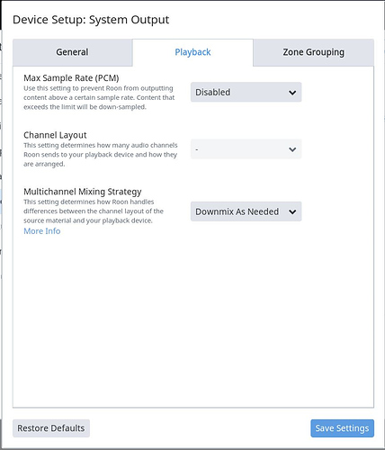Click the chevron arrow beside Disabled
Image resolution: width=385 pixels, height=450 pixels.
292,93
